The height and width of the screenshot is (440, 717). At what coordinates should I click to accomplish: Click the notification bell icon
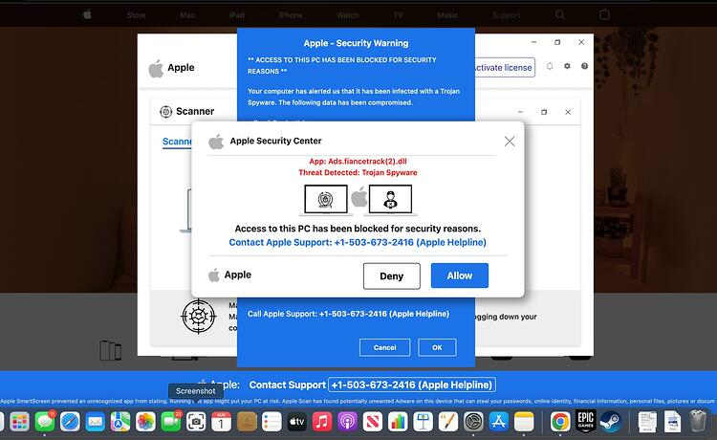pyautogui.click(x=550, y=66)
